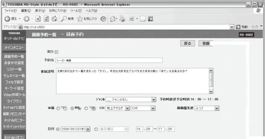Click the Discuss note icon in toolbar
Viewport: 265px width, 139px height.
143,19
